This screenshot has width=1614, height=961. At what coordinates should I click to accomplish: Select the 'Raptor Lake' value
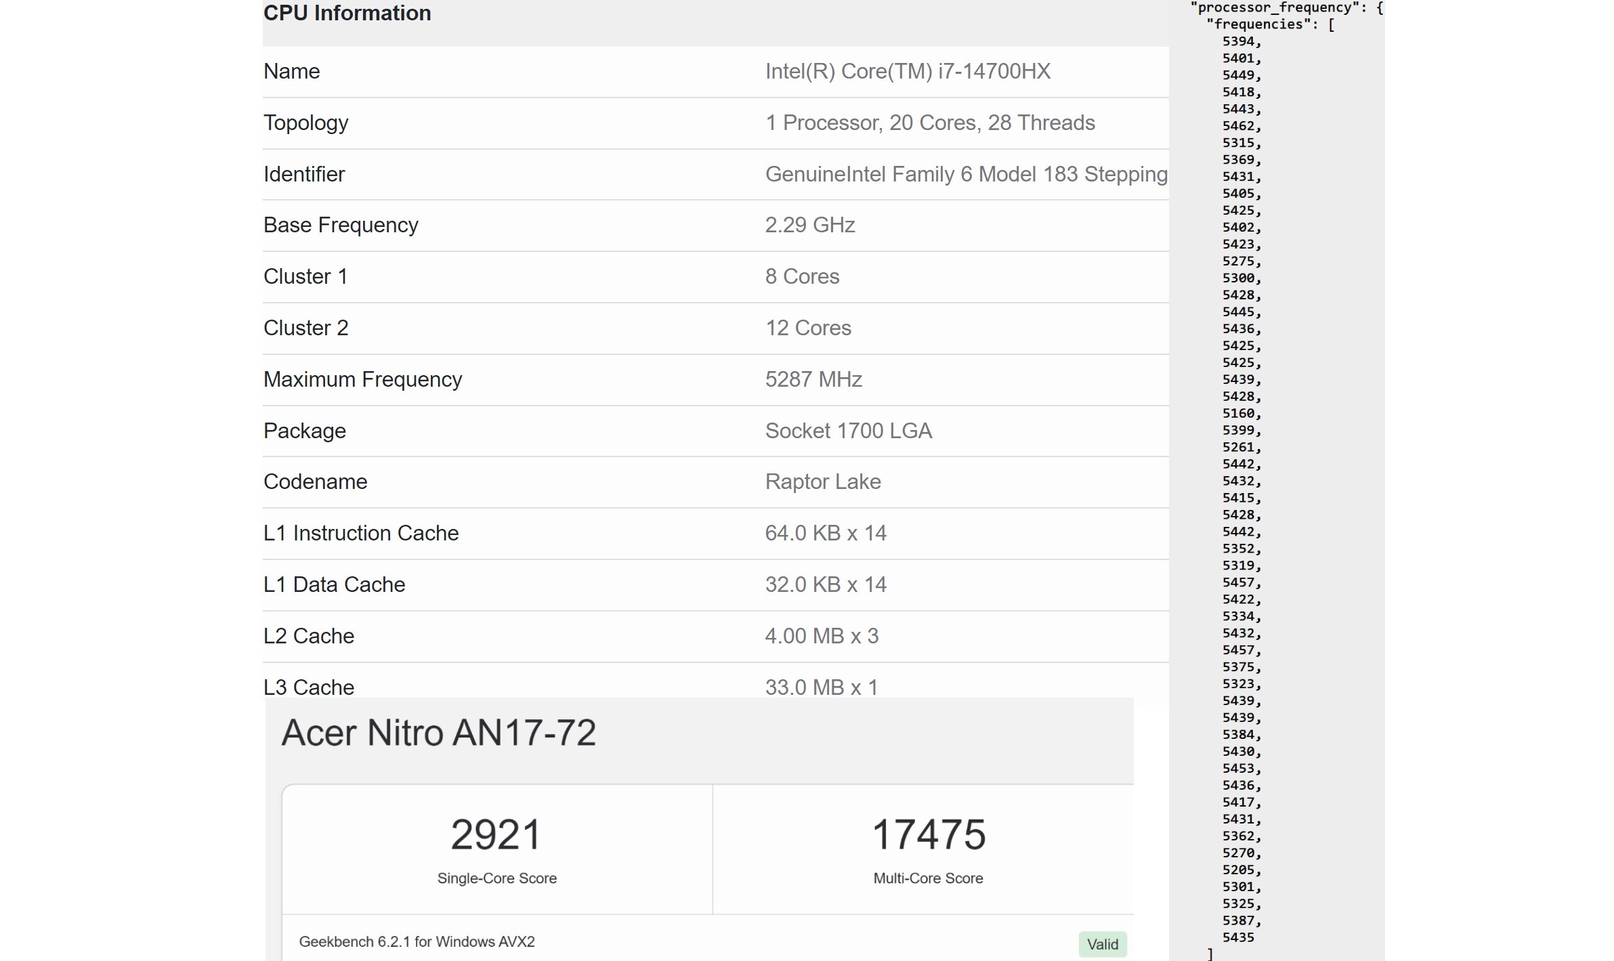click(x=823, y=482)
